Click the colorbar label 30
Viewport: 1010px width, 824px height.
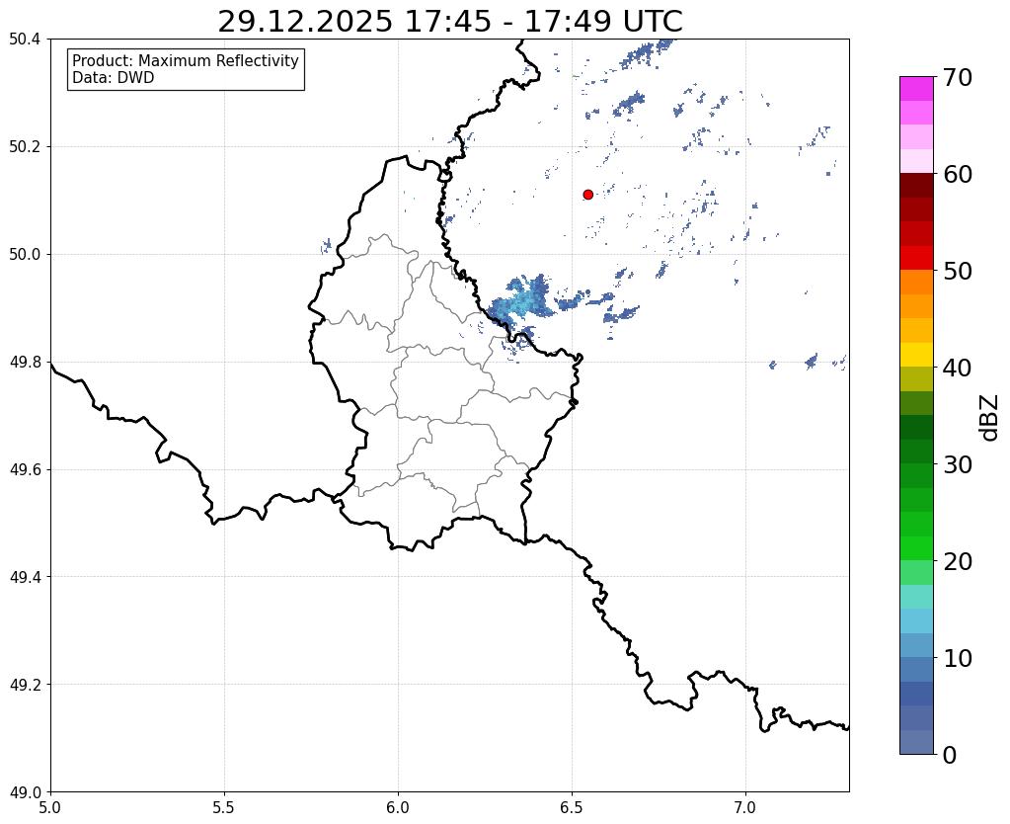[958, 464]
